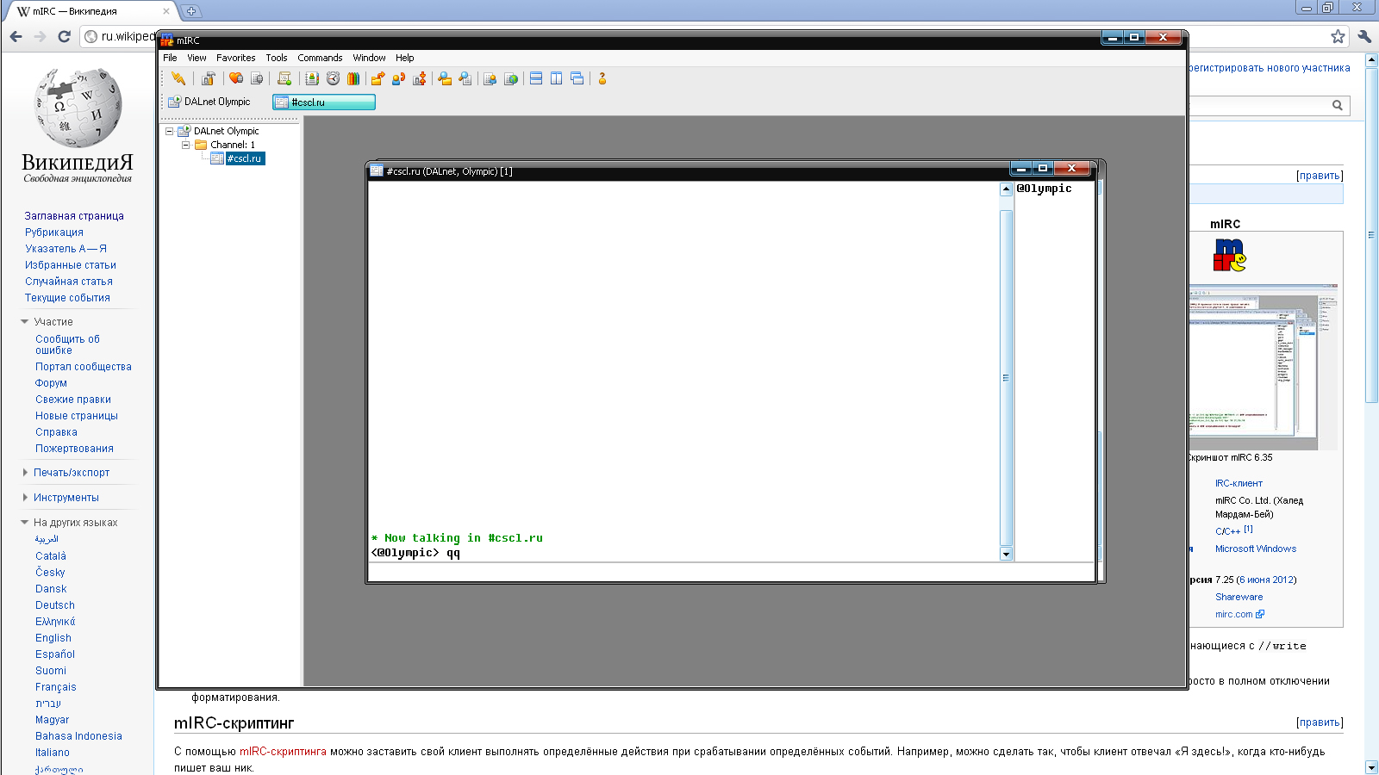Tile windows vertically icon
The height and width of the screenshot is (775, 1379).
tap(557, 78)
